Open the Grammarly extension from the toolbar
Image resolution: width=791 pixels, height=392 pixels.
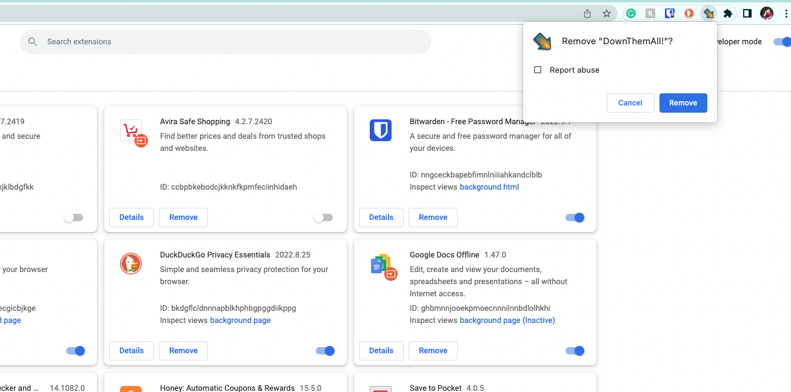click(x=631, y=13)
